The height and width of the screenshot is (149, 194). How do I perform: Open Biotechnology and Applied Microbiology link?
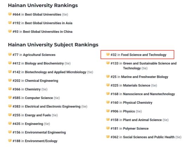[56, 72]
